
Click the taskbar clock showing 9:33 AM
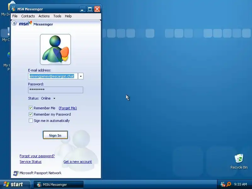[240, 184]
